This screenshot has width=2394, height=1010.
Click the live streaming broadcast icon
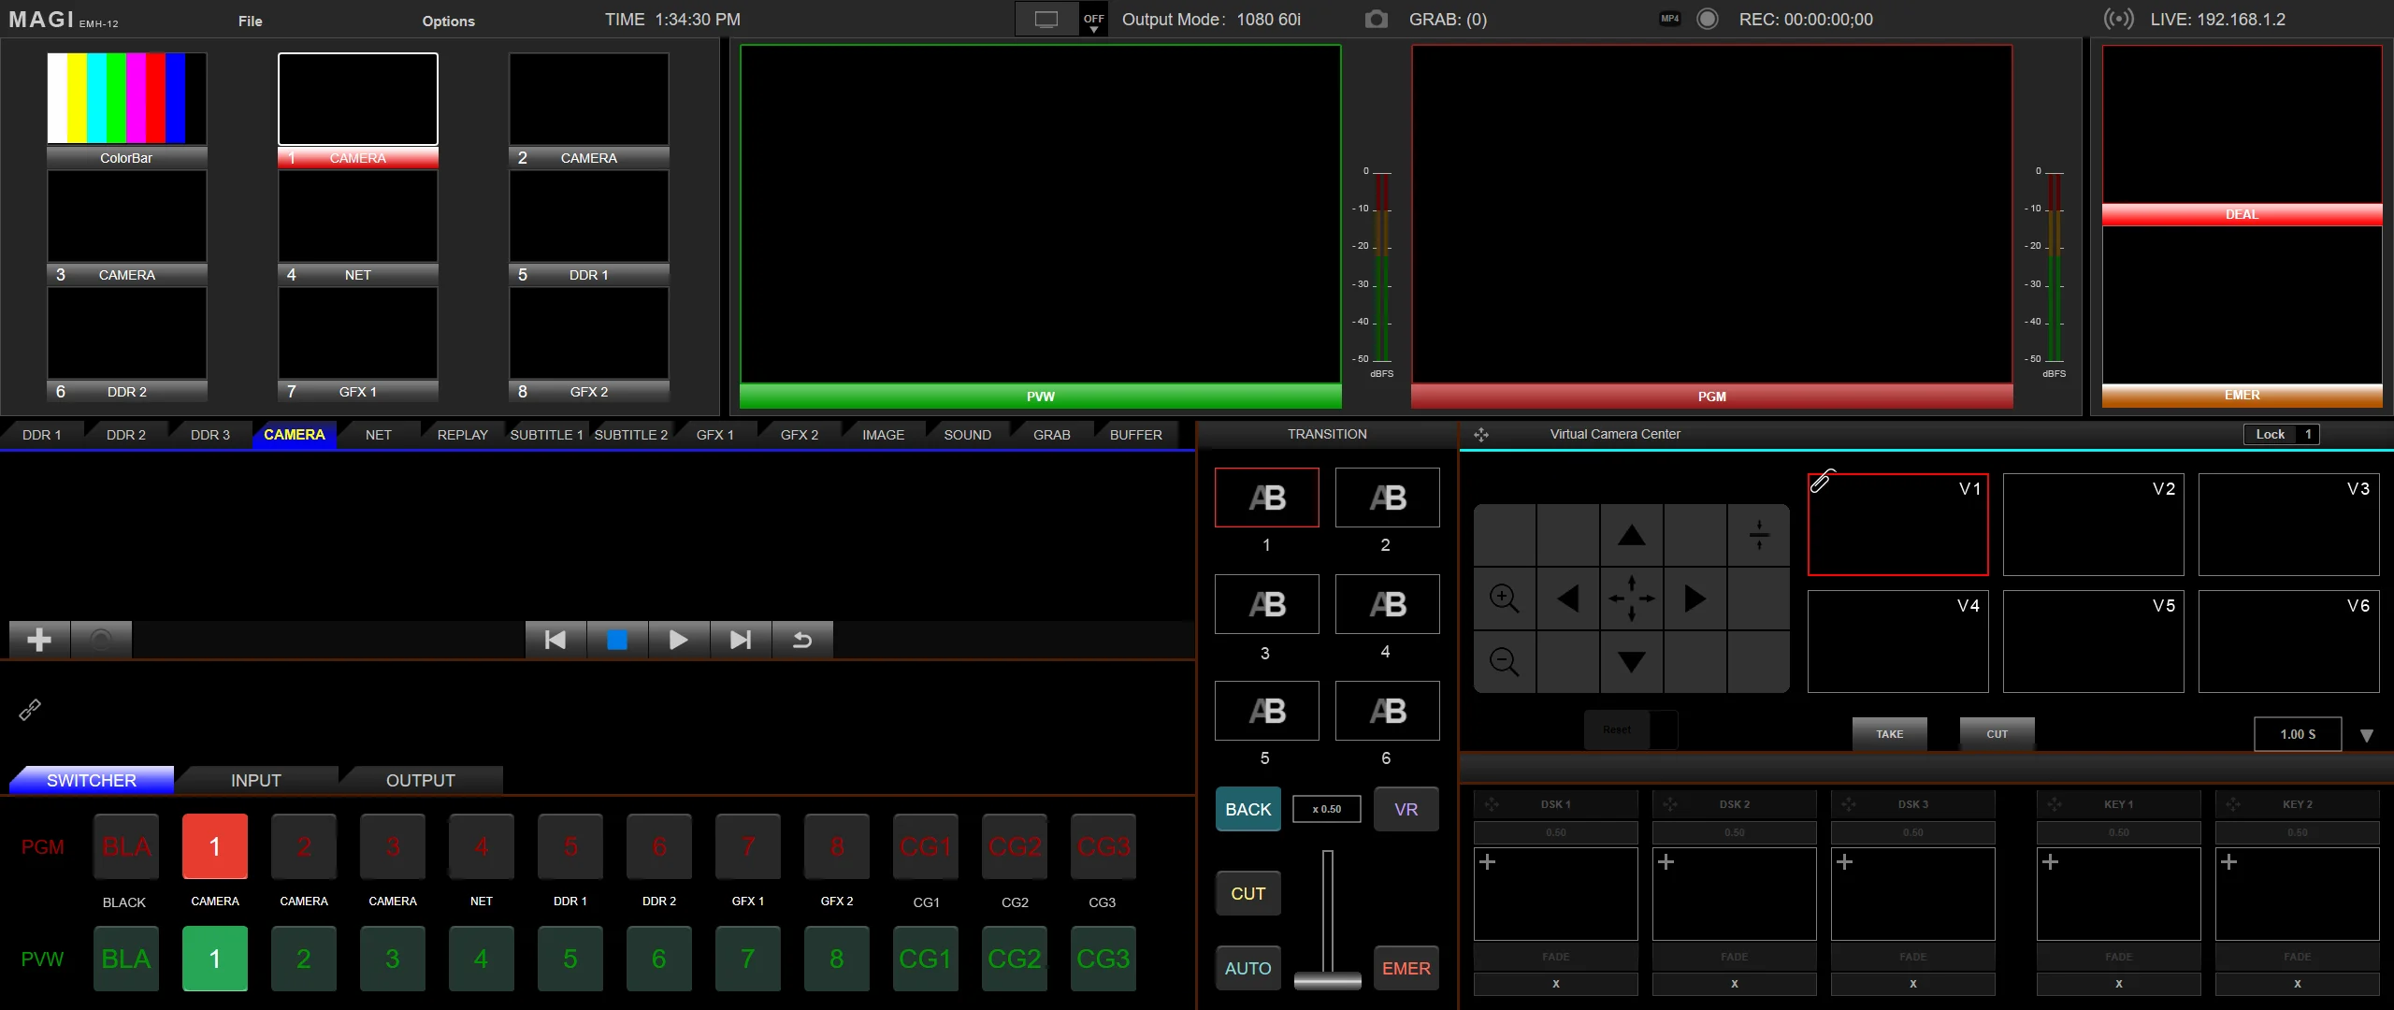pos(2118,20)
